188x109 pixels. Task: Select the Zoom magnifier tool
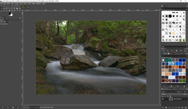pyautogui.click(x=20, y=11)
